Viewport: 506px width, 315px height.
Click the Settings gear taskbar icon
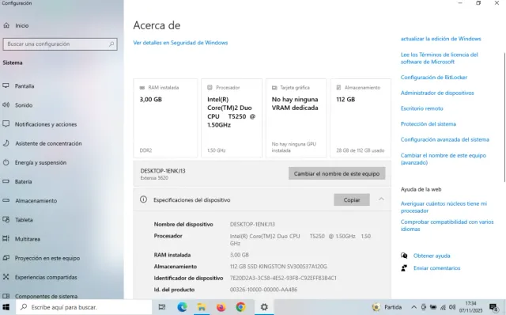coord(264,307)
